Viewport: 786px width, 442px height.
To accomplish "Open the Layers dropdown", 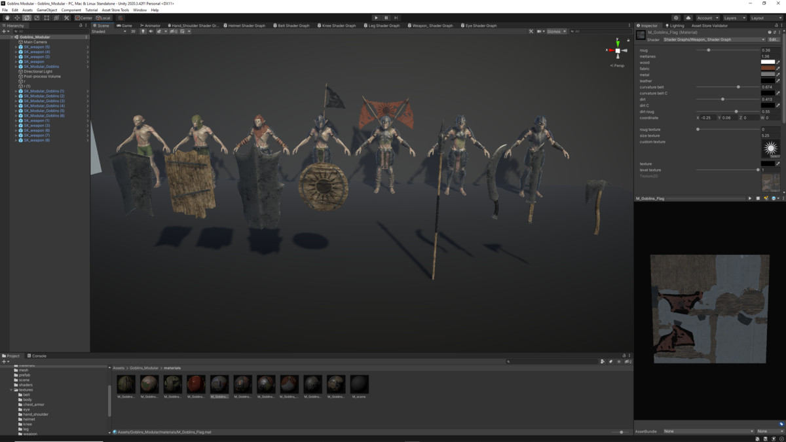I will (x=734, y=18).
